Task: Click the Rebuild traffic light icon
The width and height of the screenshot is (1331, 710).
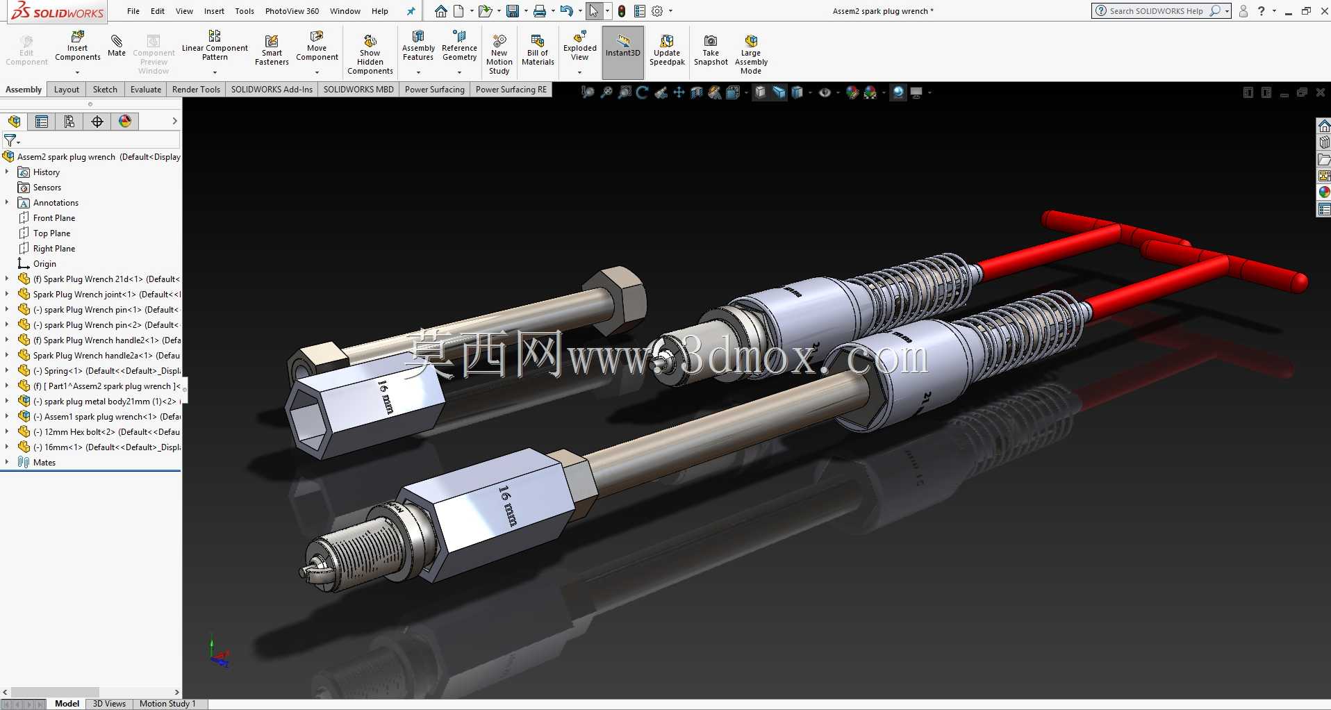Action: [x=622, y=11]
